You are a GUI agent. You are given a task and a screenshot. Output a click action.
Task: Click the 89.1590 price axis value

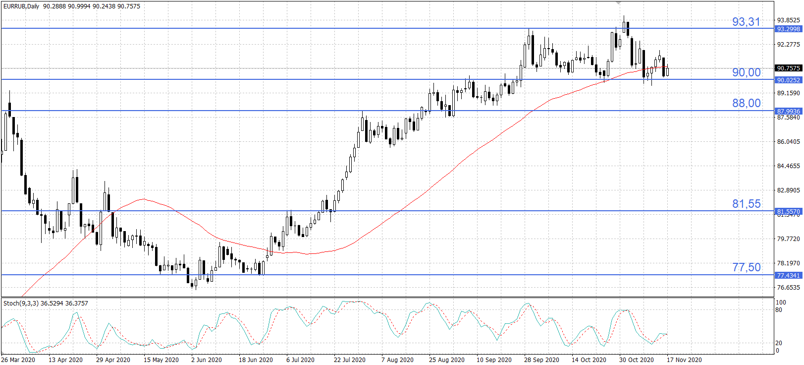[x=788, y=93]
